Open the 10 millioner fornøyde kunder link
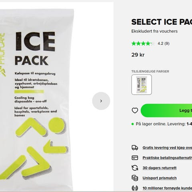This screenshot has width=192, height=192. (x=167, y=188)
